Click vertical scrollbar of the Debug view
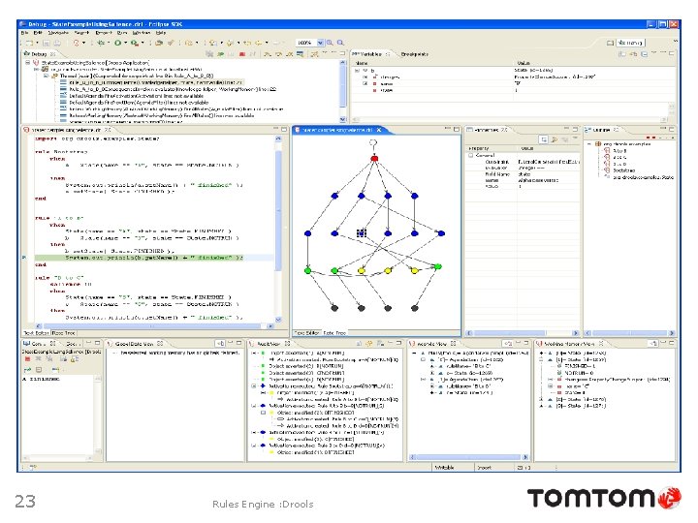This screenshot has width=698, height=523. point(342,91)
